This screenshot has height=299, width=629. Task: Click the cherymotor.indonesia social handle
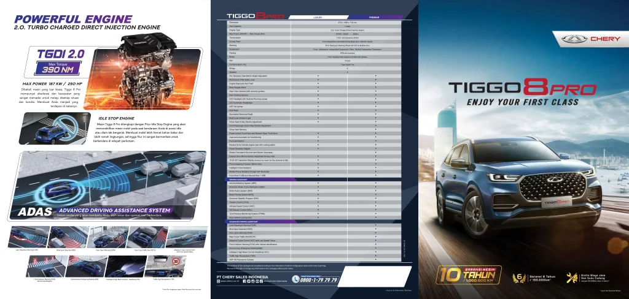275,281
